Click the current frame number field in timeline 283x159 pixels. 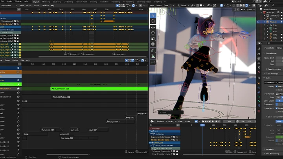coord(229,121)
